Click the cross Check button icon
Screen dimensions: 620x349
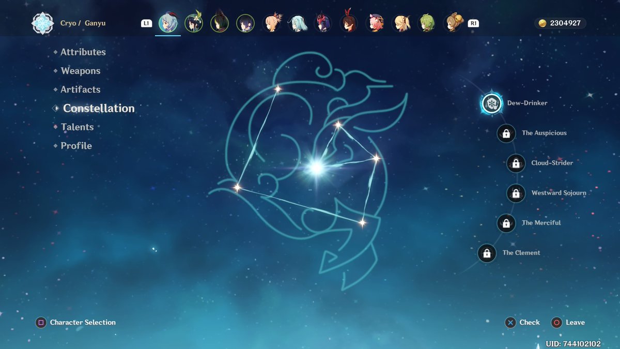click(x=510, y=323)
